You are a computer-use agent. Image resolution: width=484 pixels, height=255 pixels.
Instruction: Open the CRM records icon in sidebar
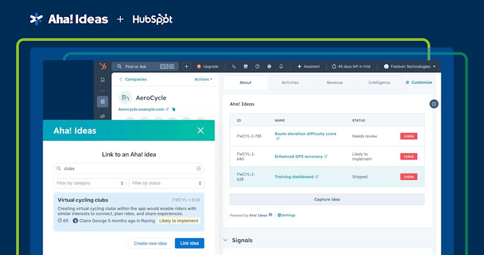(102, 102)
